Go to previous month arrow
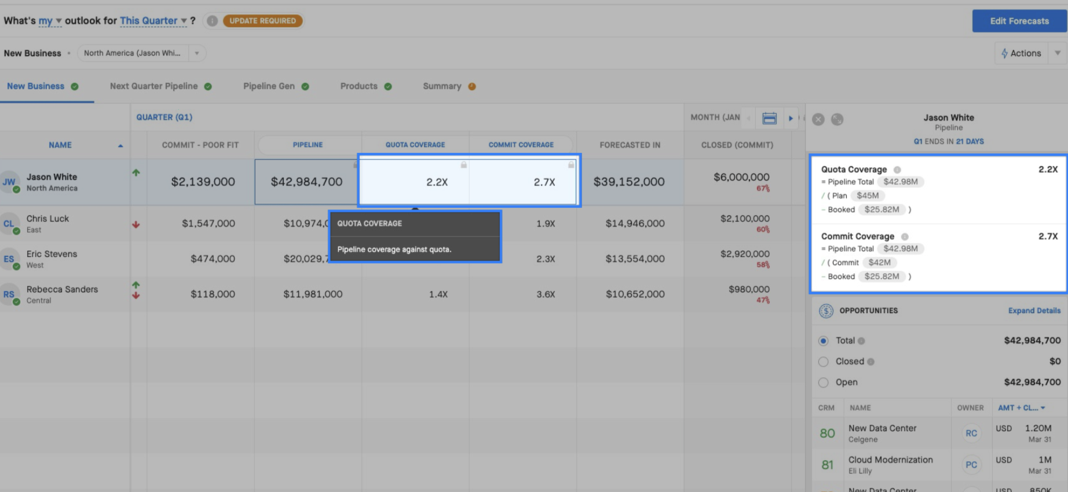The height and width of the screenshot is (492, 1068). [x=748, y=118]
